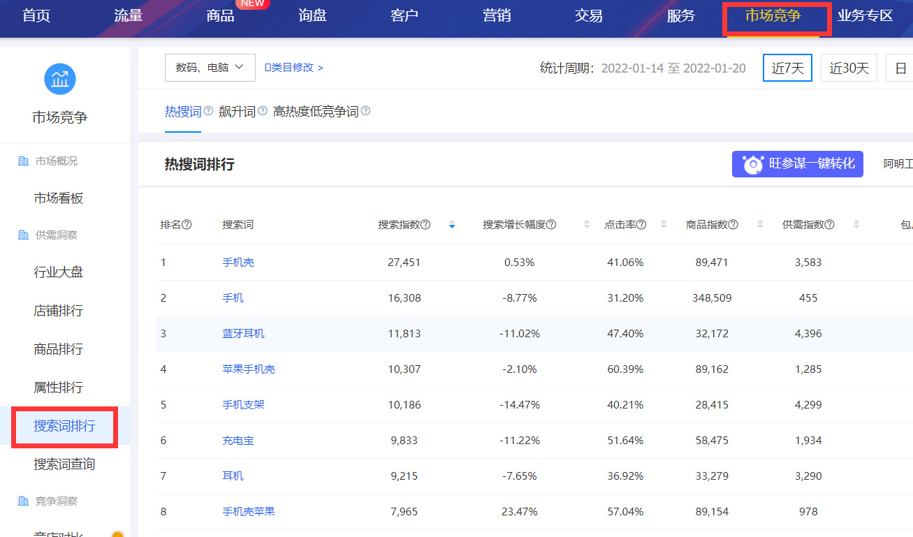
Task: Open 询盘 in top navigation
Action: click(312, 15)
